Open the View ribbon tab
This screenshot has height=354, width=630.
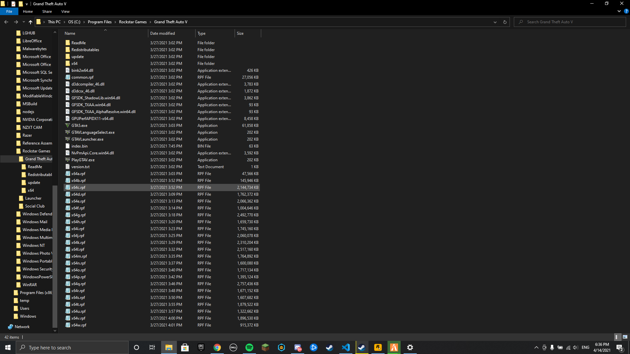[65, 11]
